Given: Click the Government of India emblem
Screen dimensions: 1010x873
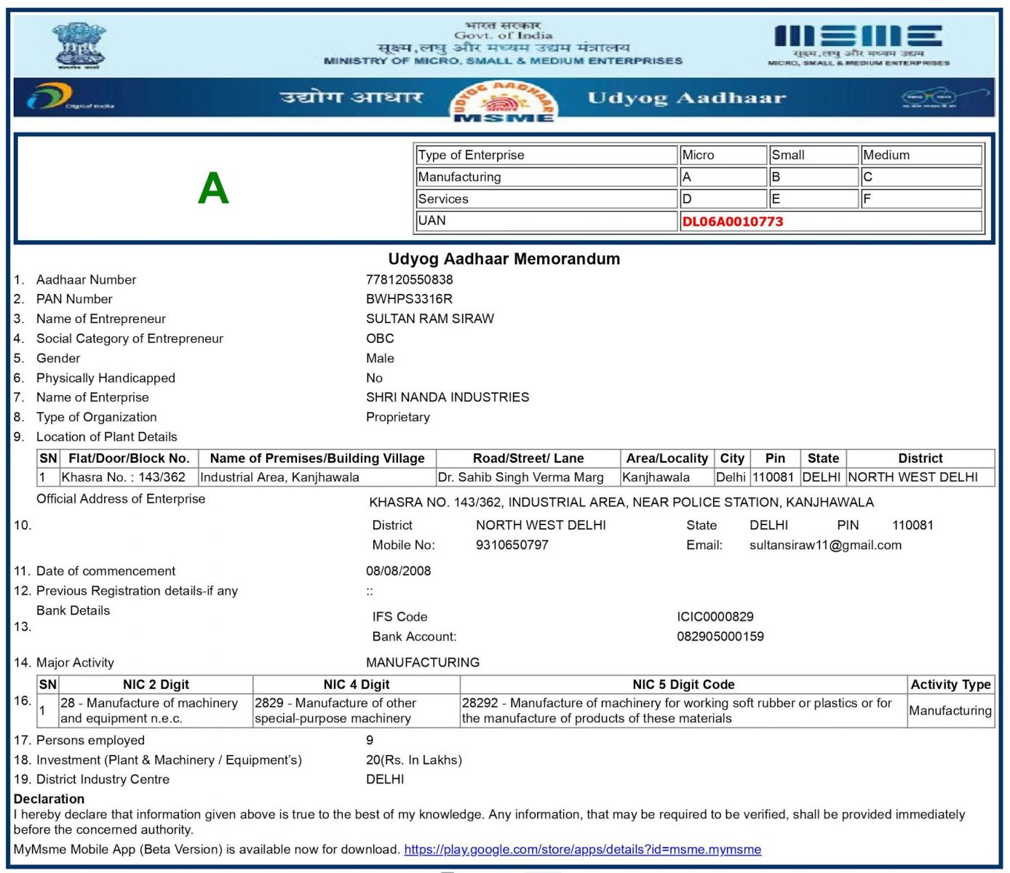Looking at the screenshot, I should pos(79,45).
